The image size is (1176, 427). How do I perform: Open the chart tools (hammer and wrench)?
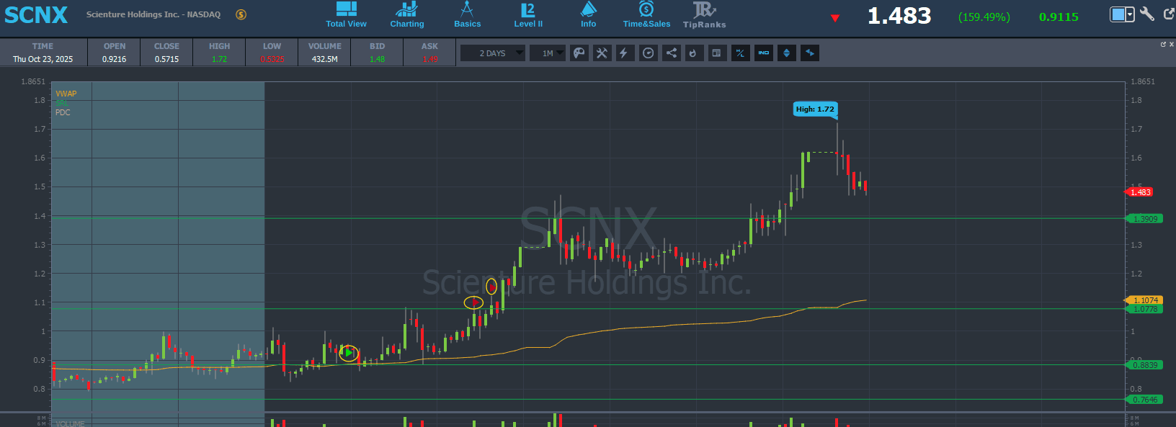[x=602, y=53]
